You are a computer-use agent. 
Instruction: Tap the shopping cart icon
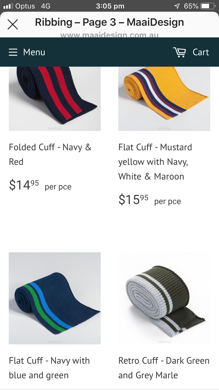179,52
